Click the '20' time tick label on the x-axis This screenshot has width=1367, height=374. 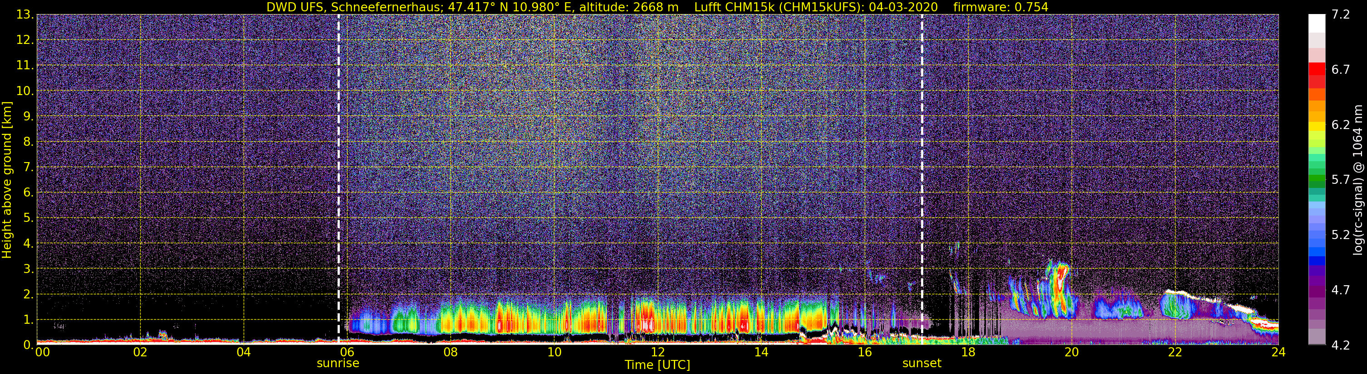click(1072, 352)
